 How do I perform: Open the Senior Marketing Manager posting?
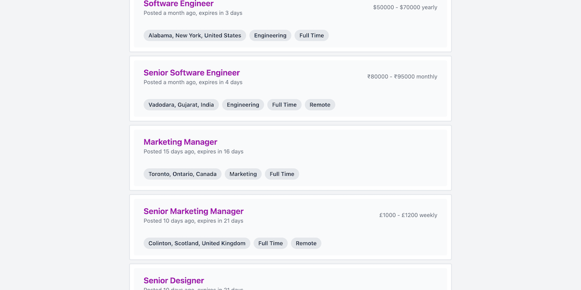193,211
